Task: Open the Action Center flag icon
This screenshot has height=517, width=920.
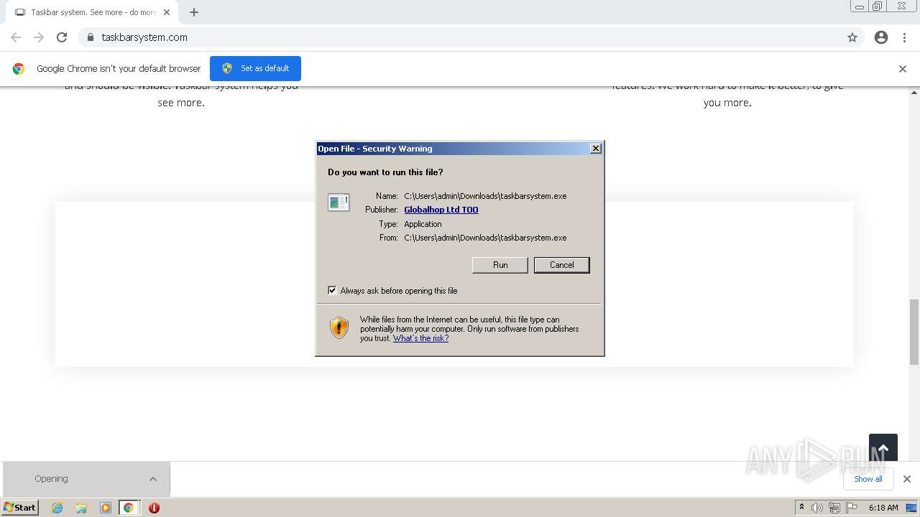Action: tap(852, 508)
